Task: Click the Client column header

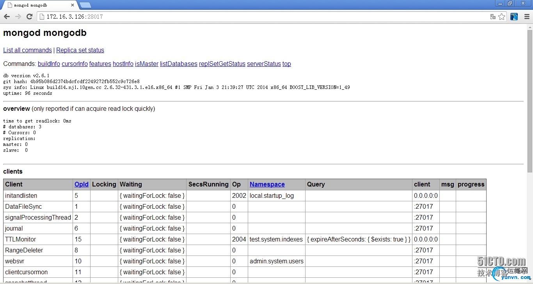Action: (x=38, y=184)
